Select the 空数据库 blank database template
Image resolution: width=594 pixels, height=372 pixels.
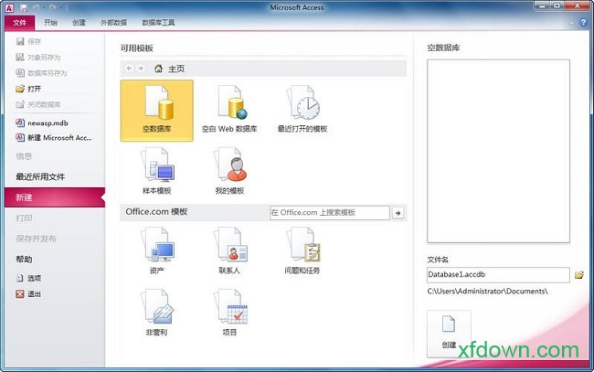156,111
